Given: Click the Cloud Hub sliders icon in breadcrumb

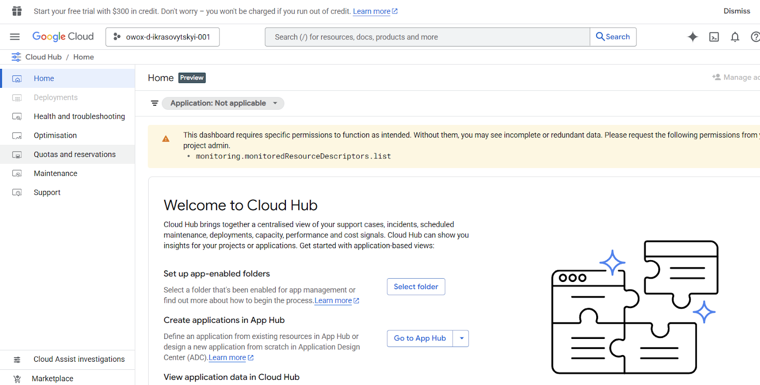Looking at the screenshot, I should point(16,57).
